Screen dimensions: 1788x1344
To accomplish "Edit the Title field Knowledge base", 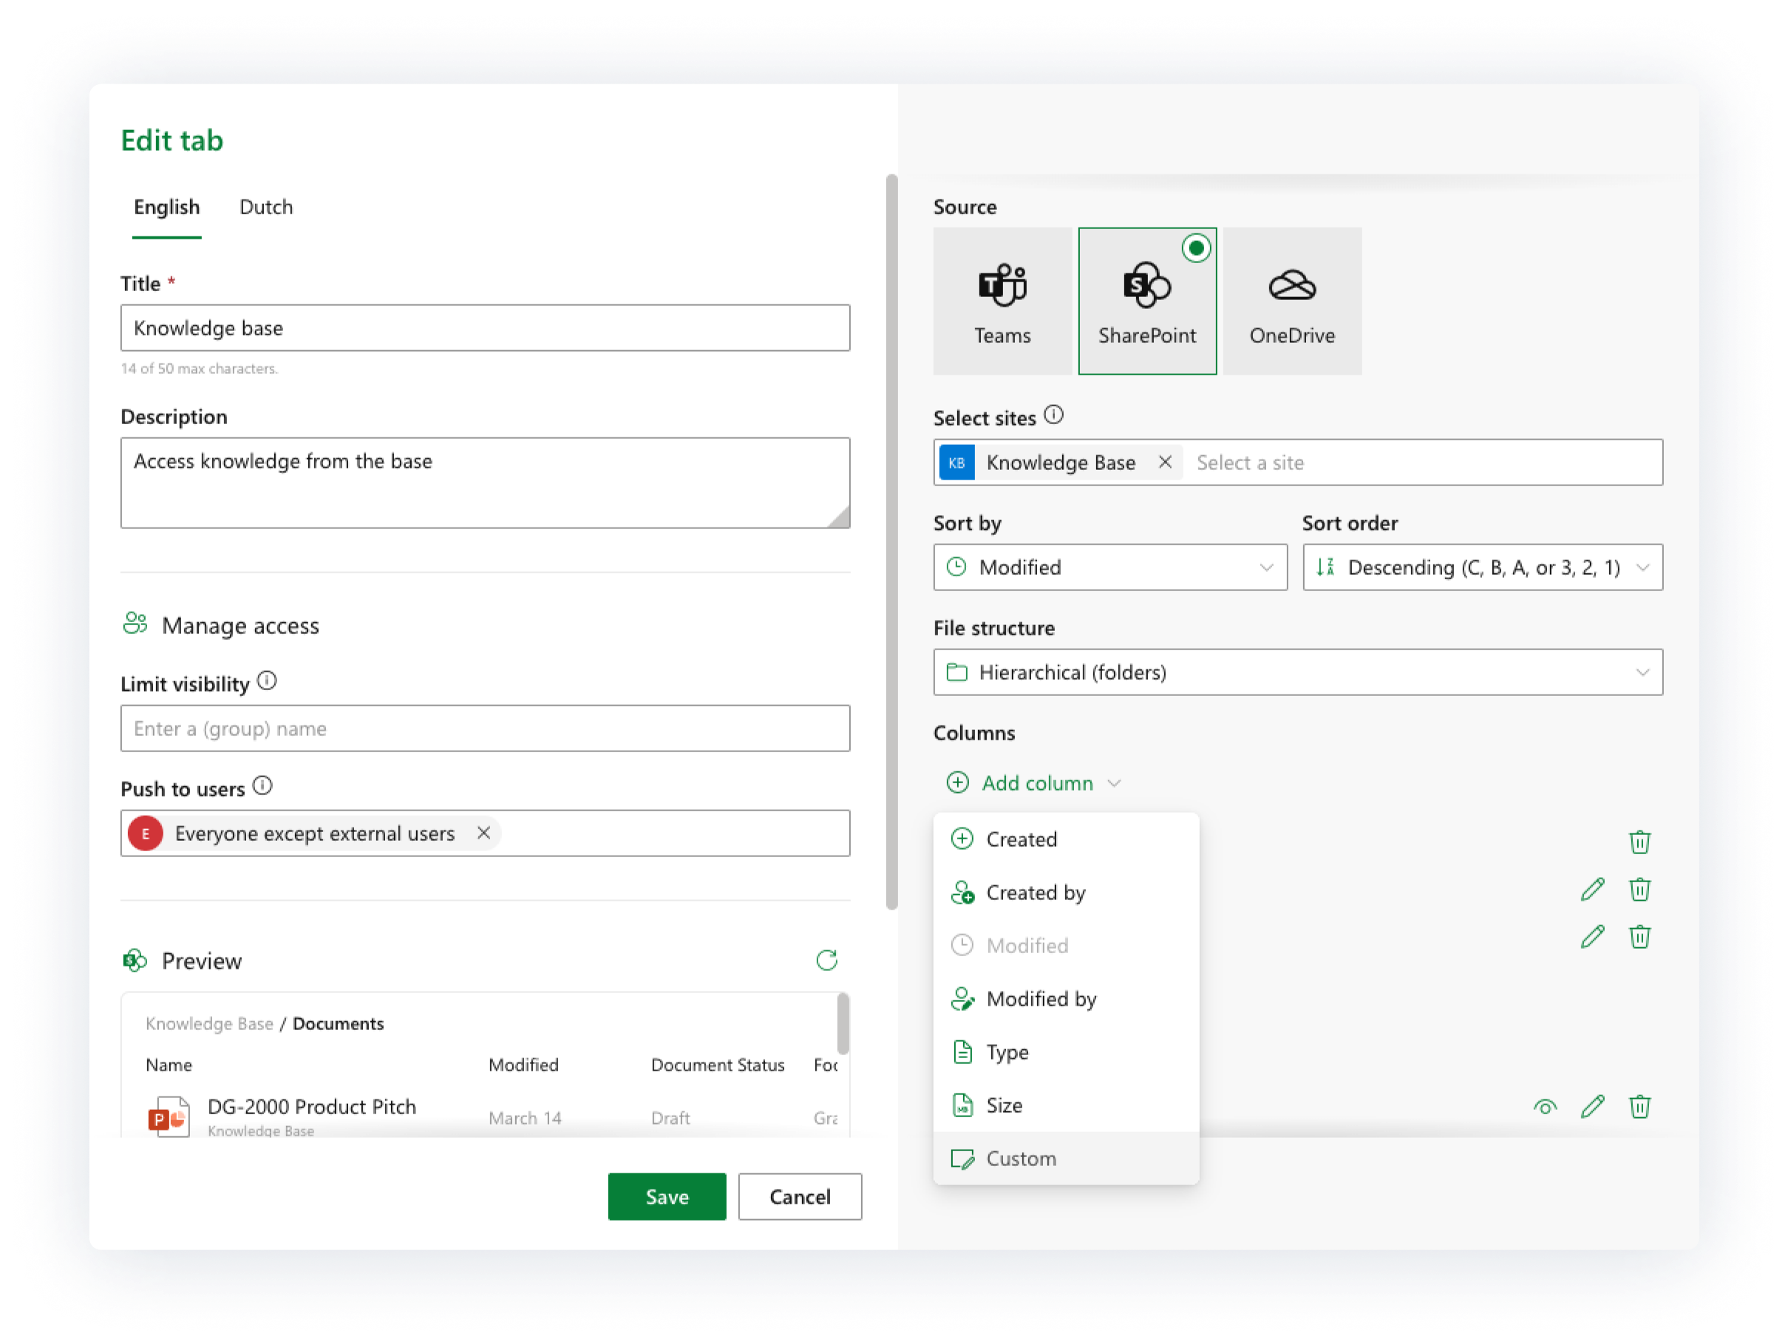I will pyautogui.click(x=485, y=328).
